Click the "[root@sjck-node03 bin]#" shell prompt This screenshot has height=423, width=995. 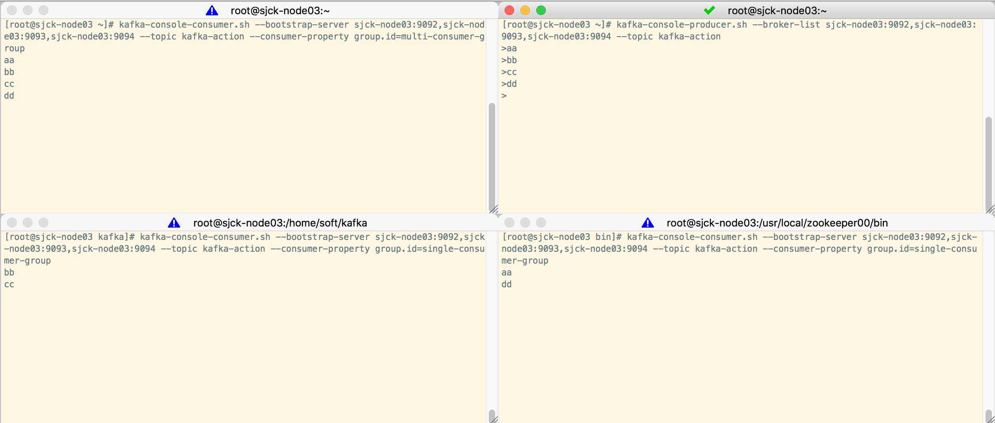tap(562, 237)
